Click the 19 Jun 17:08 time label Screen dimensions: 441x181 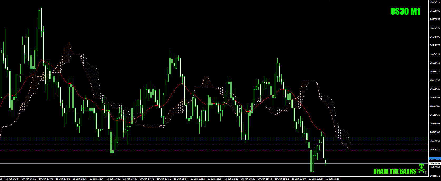[x=63, y=179]
